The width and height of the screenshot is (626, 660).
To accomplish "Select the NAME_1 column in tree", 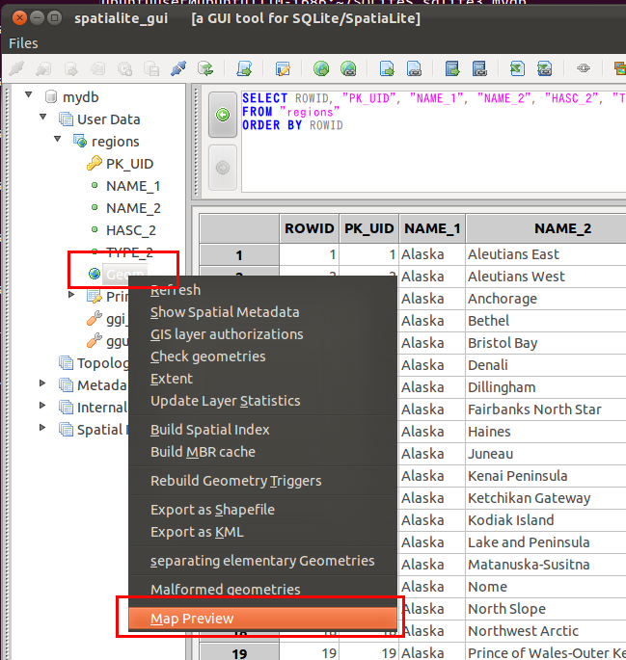I will (x=133, y=186).
